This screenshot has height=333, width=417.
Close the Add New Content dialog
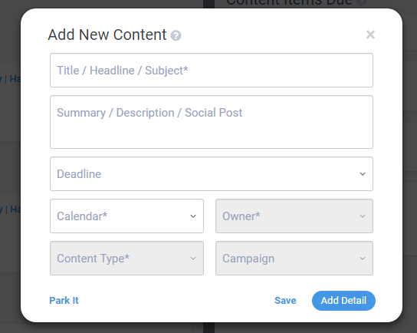coord(370,35)
